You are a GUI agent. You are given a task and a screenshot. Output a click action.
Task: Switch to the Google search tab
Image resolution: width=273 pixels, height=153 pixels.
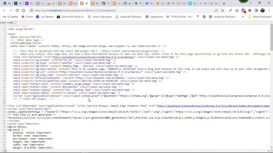203,3
